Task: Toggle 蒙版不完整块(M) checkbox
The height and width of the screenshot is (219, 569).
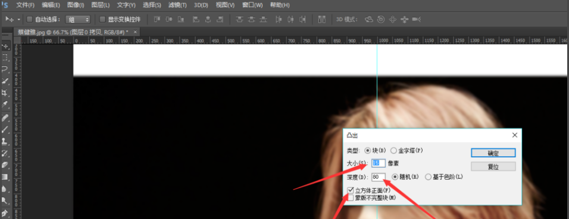Action: (351, 198)
